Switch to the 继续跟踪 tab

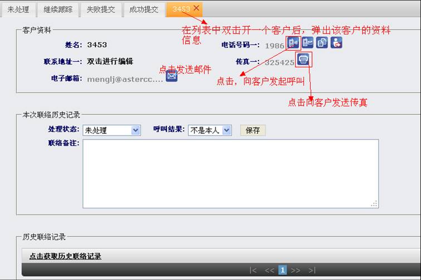pos(58,9)
